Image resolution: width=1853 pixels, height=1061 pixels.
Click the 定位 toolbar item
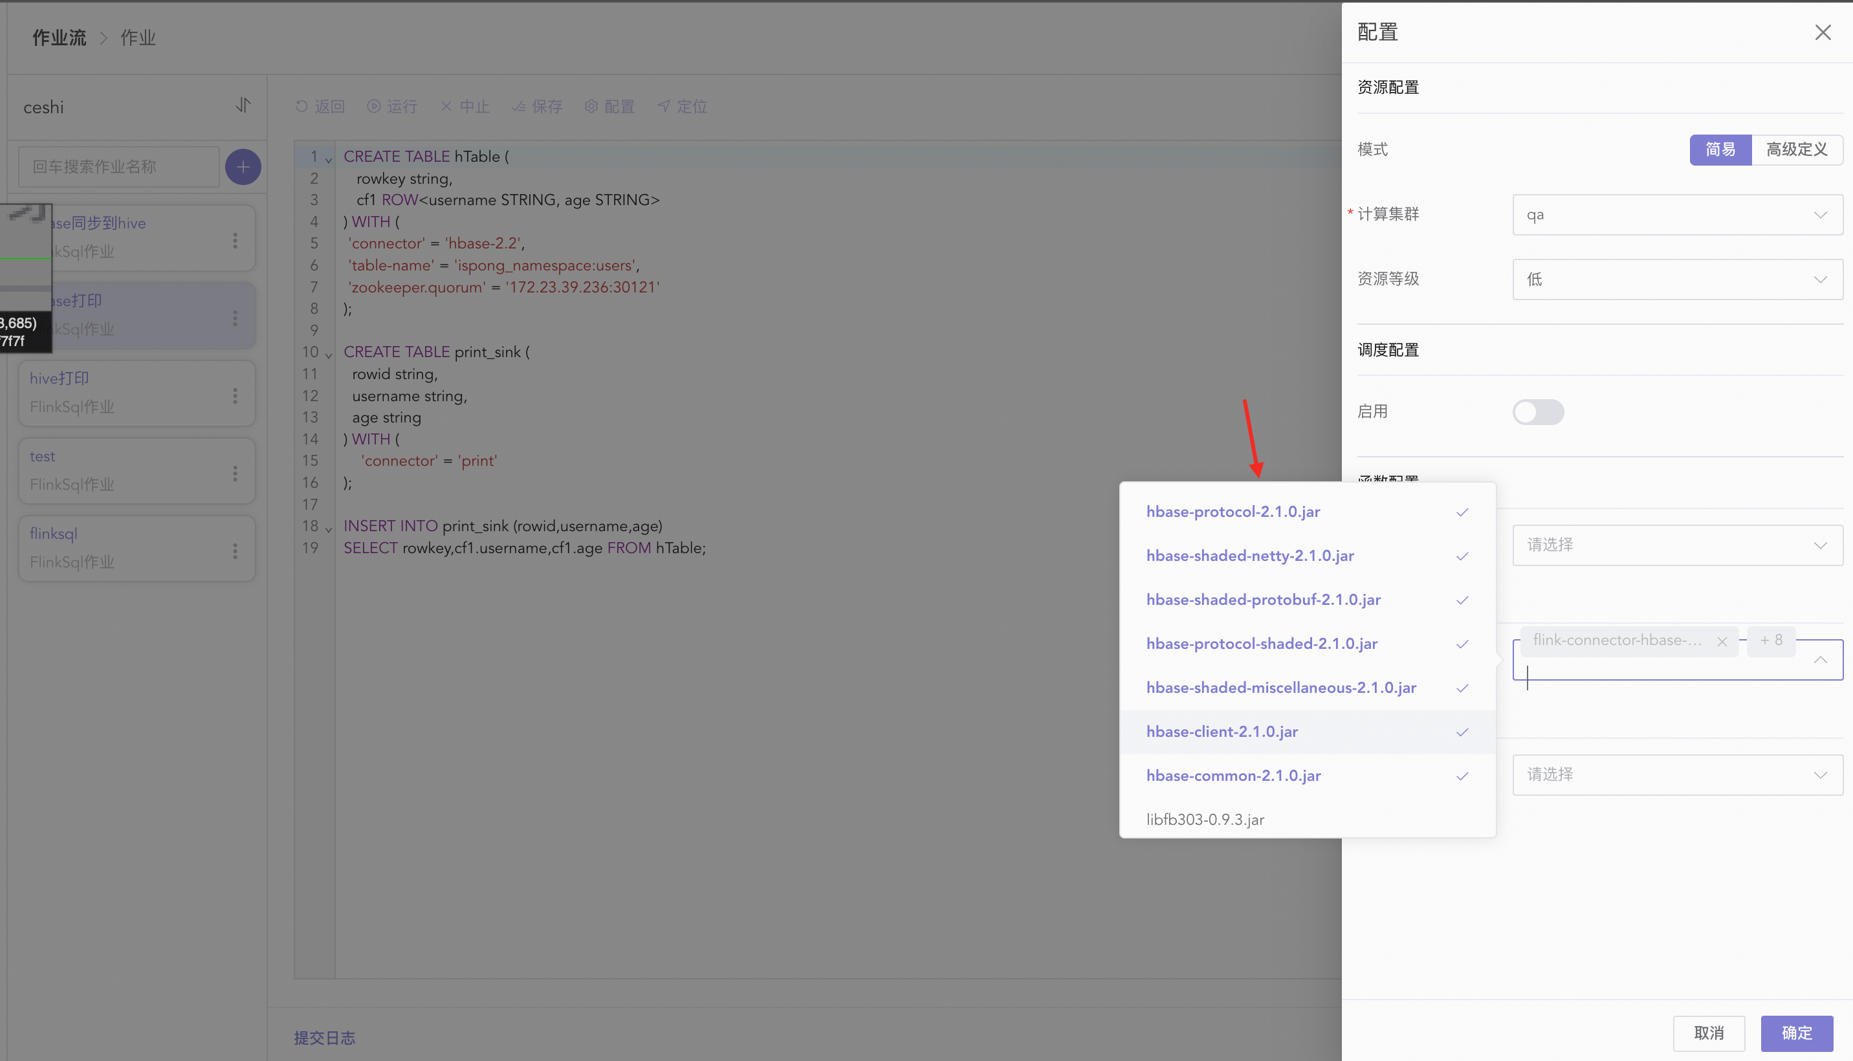tap(682, 106)
